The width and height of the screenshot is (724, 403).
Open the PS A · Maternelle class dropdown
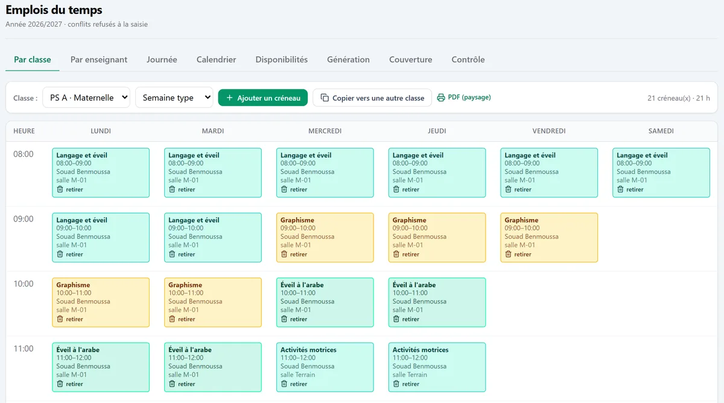pos(86,98)
